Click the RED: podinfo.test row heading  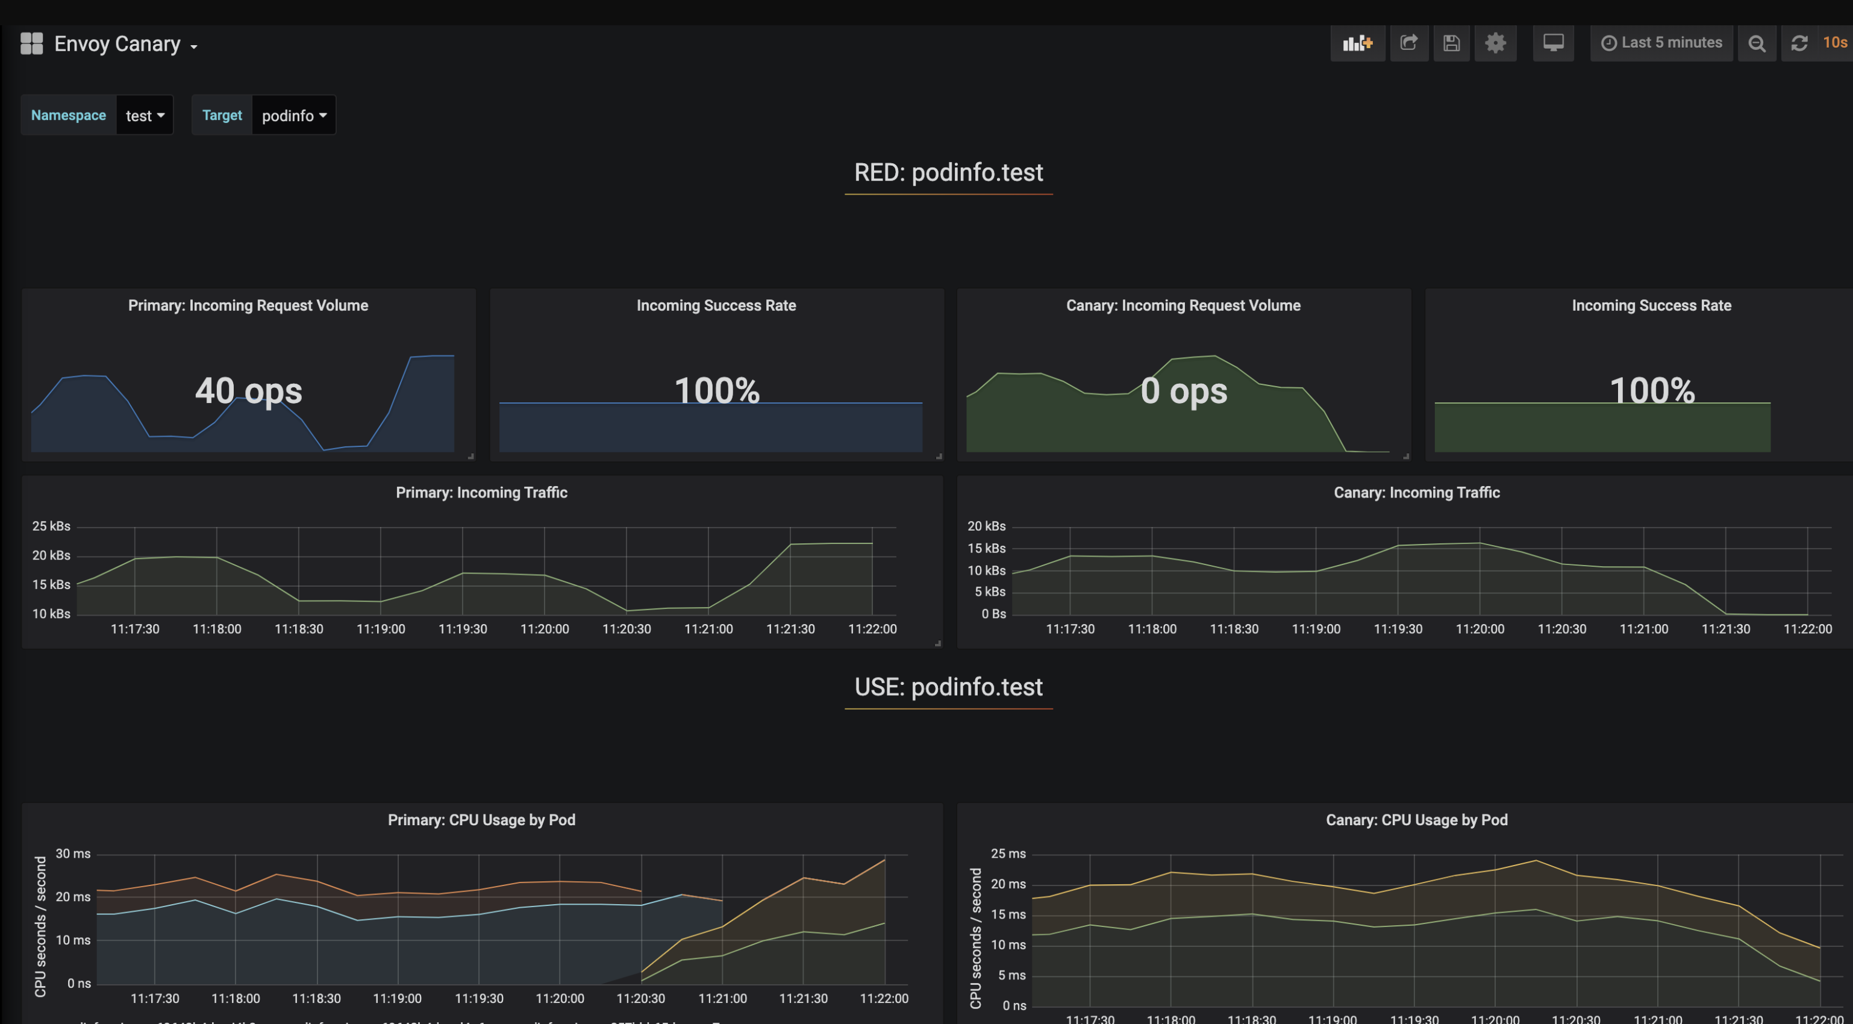[x=948, y=173]
